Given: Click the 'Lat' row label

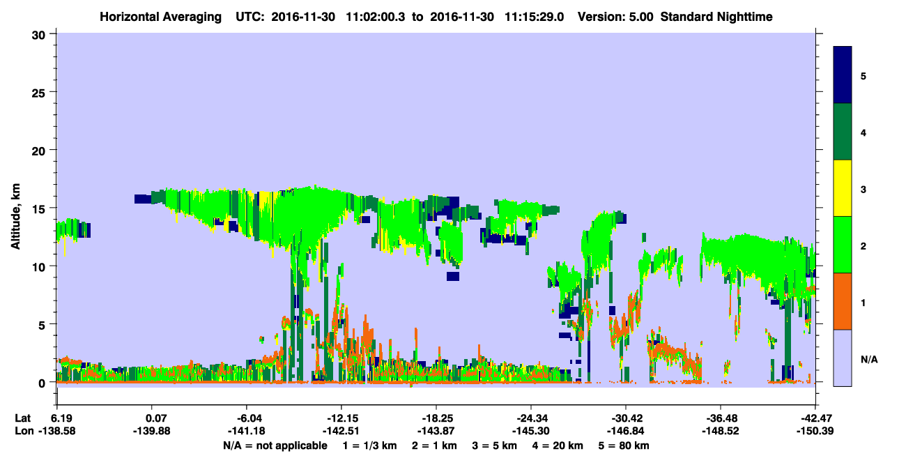Looking at the screenshot, I should [22, 418].
